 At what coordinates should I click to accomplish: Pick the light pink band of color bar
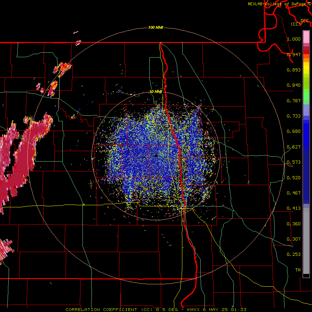[x=306, y=37]
